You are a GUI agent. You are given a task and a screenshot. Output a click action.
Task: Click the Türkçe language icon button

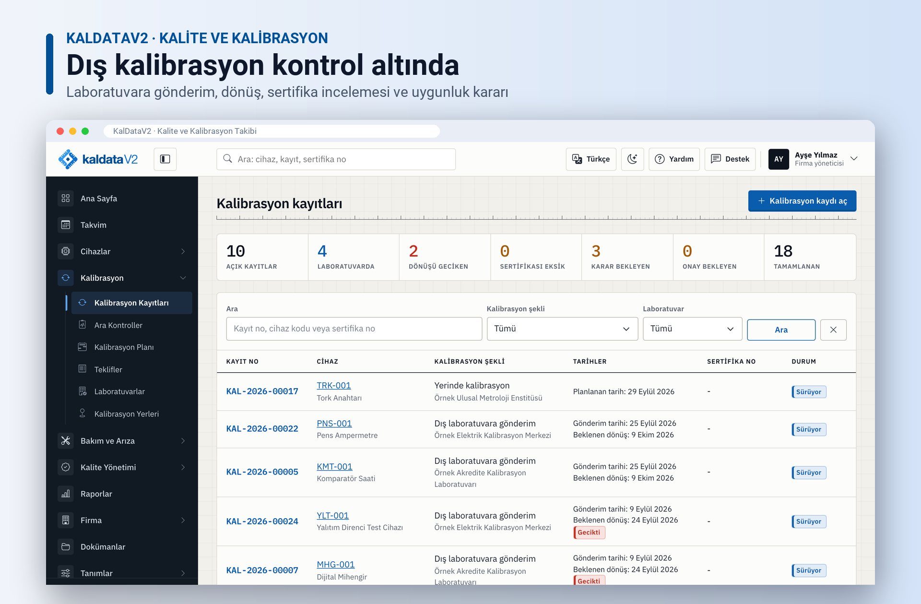591,159
